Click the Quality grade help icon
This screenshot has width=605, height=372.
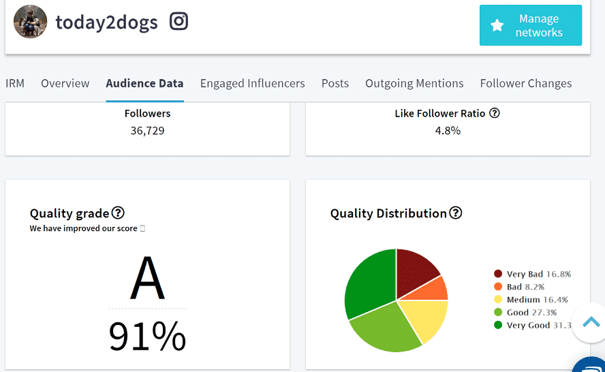coord(118,213)
